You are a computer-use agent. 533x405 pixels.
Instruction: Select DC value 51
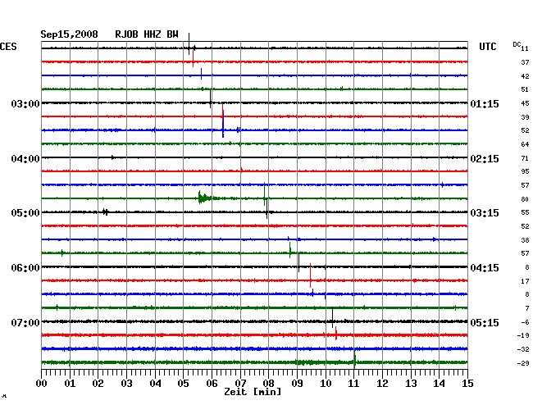click(525, 89)
